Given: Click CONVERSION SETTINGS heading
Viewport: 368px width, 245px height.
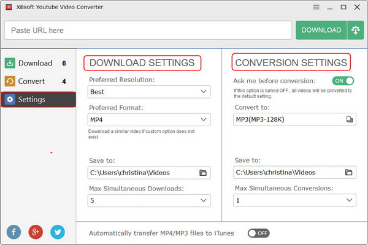Looking at the screenshot, I should click(x=291, y=62).
